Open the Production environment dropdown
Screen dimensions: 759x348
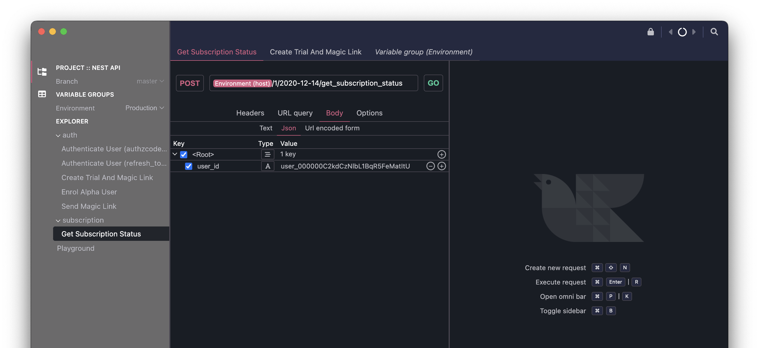144,108
